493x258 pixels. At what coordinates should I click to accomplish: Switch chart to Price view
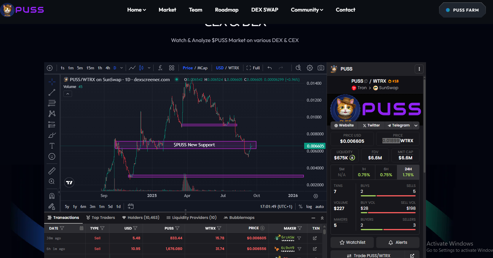(x=188, y=68)
